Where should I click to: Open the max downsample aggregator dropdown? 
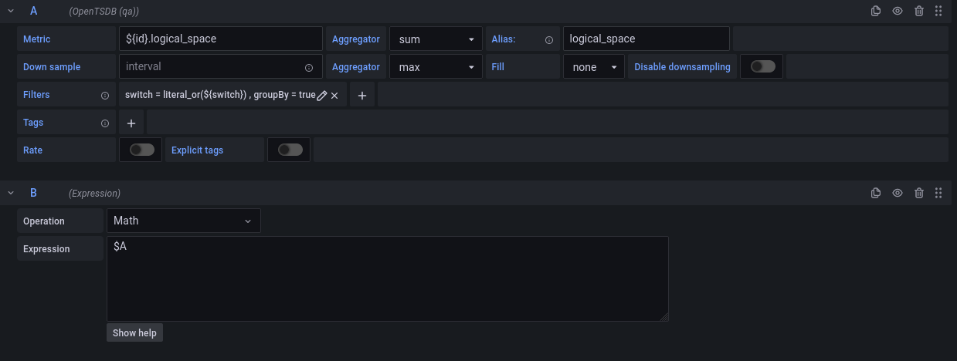pyautogui.click(x=436, y=67)
